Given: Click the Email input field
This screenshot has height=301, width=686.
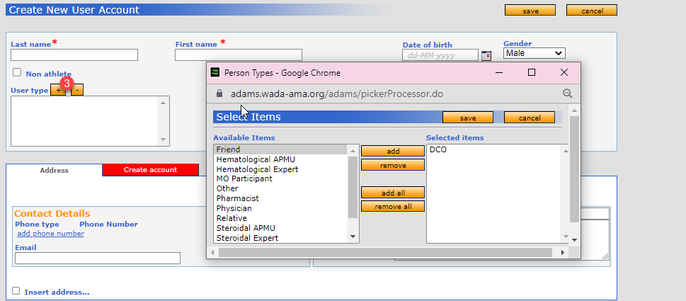Looking at the screenshot, I should point(98,258).
